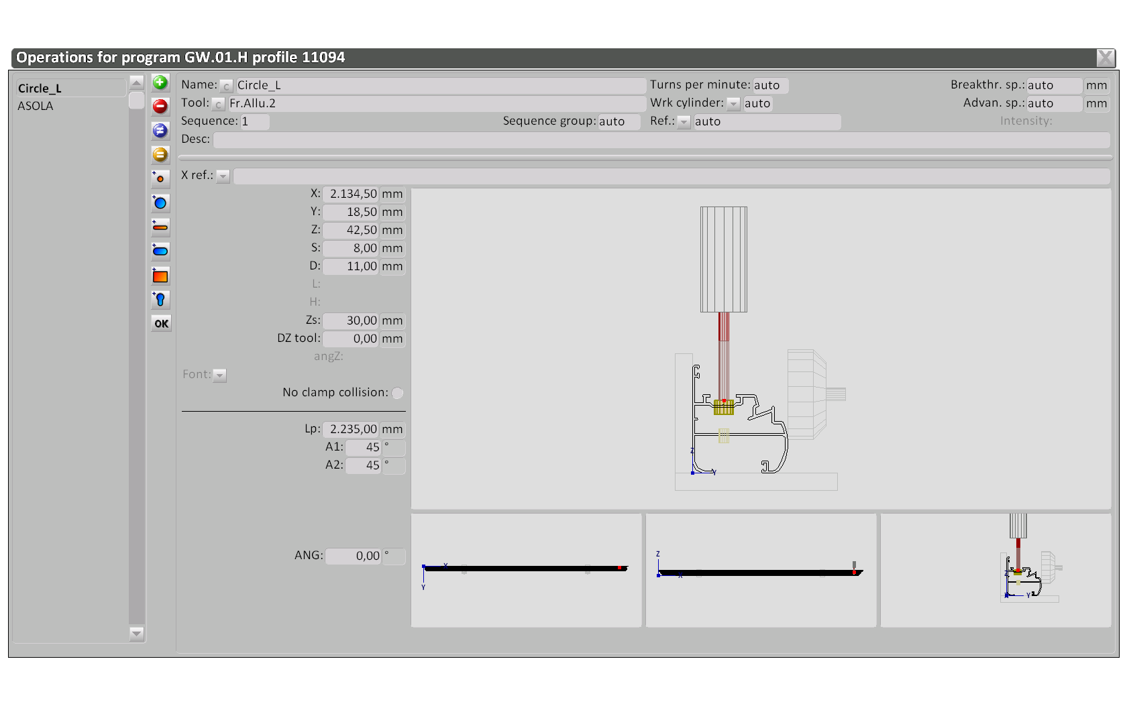Add a small orange hole operation

[x=160, y=178]
